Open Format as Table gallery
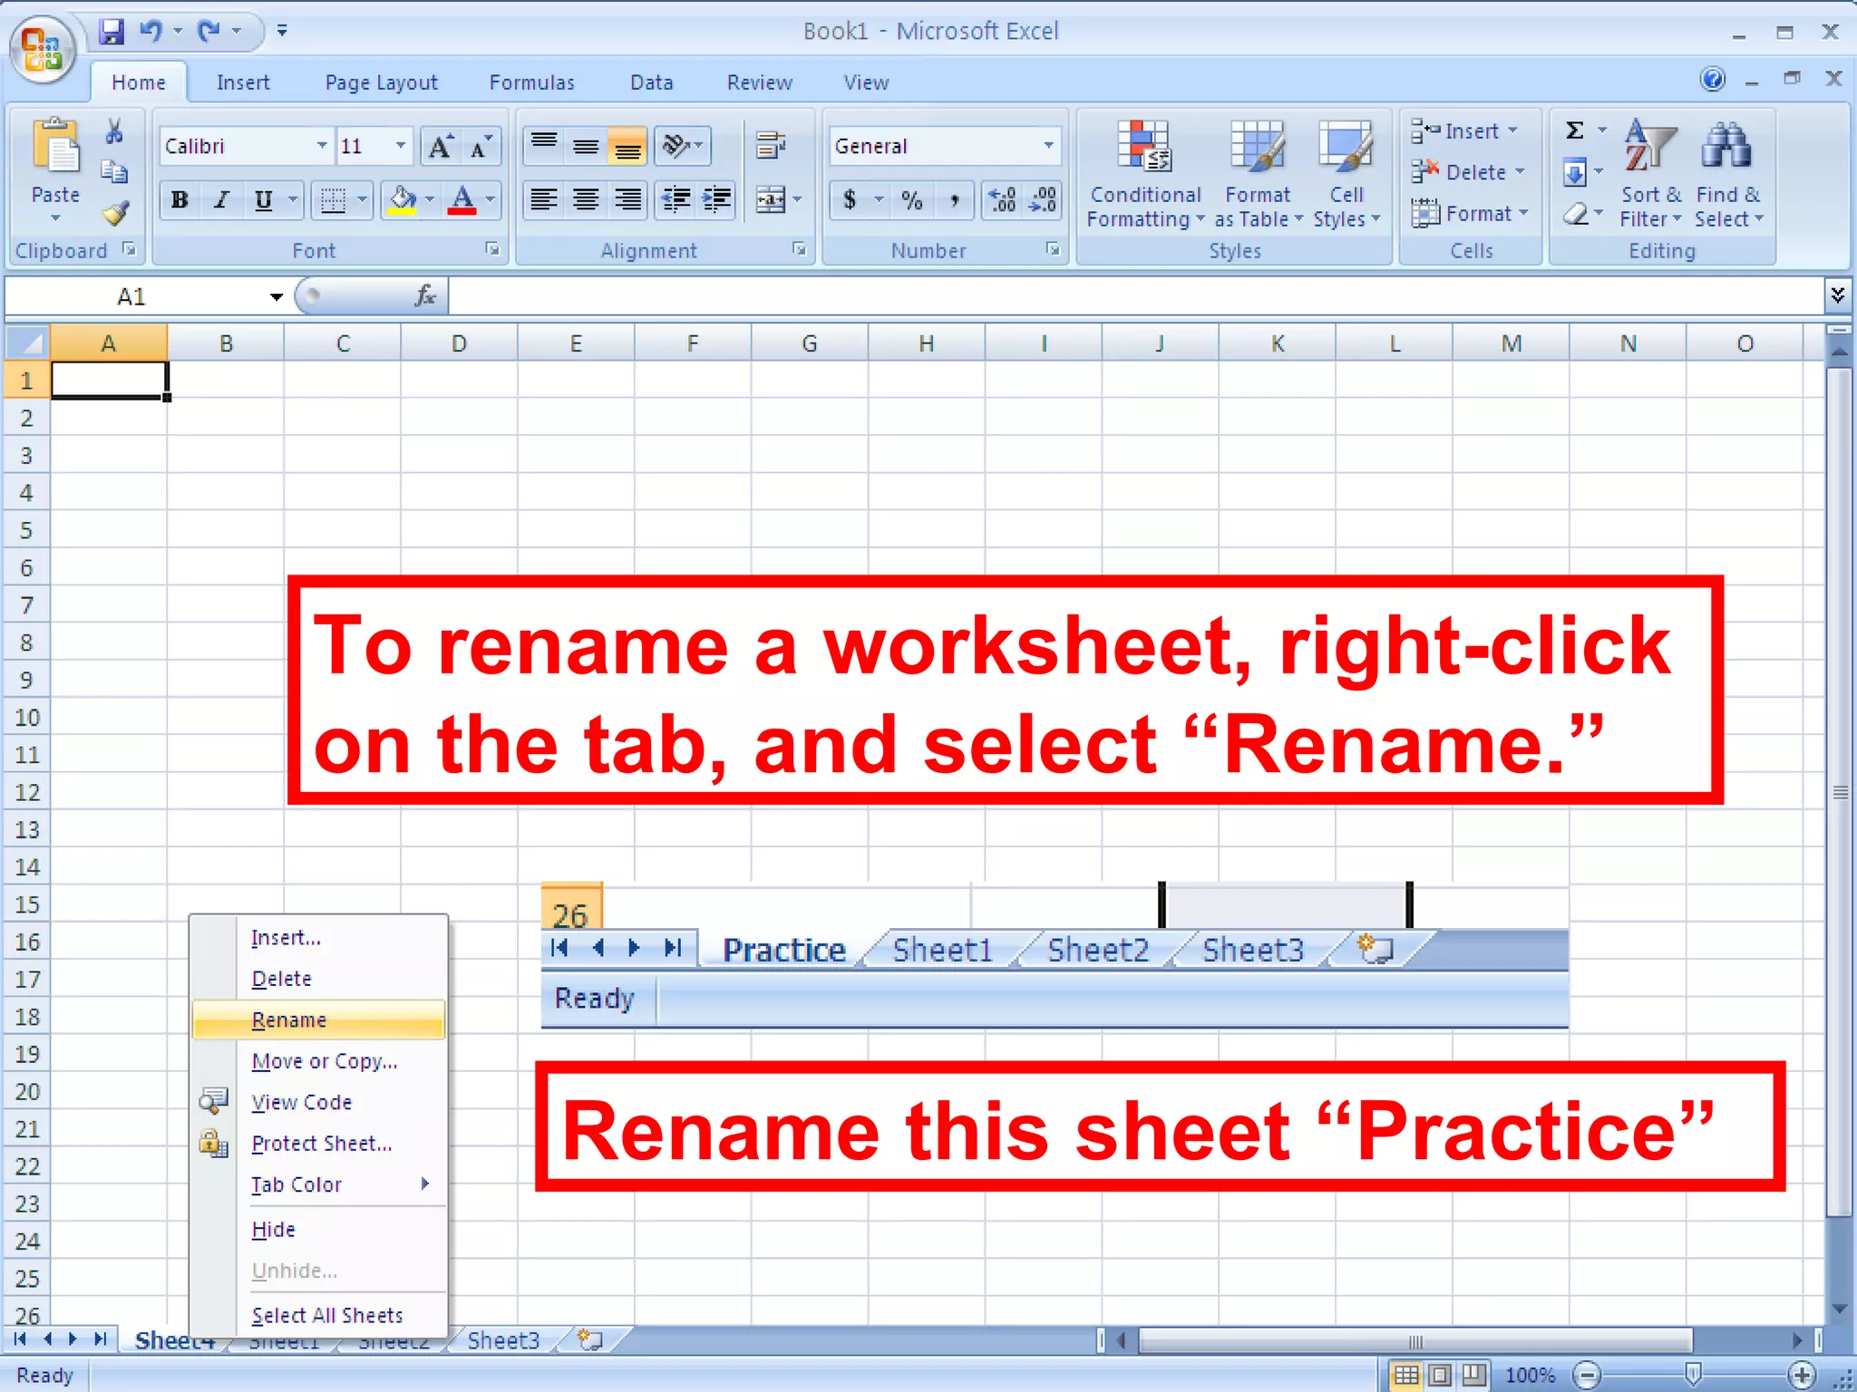The image size is (1857, 1392). (x=1258, y=176)
